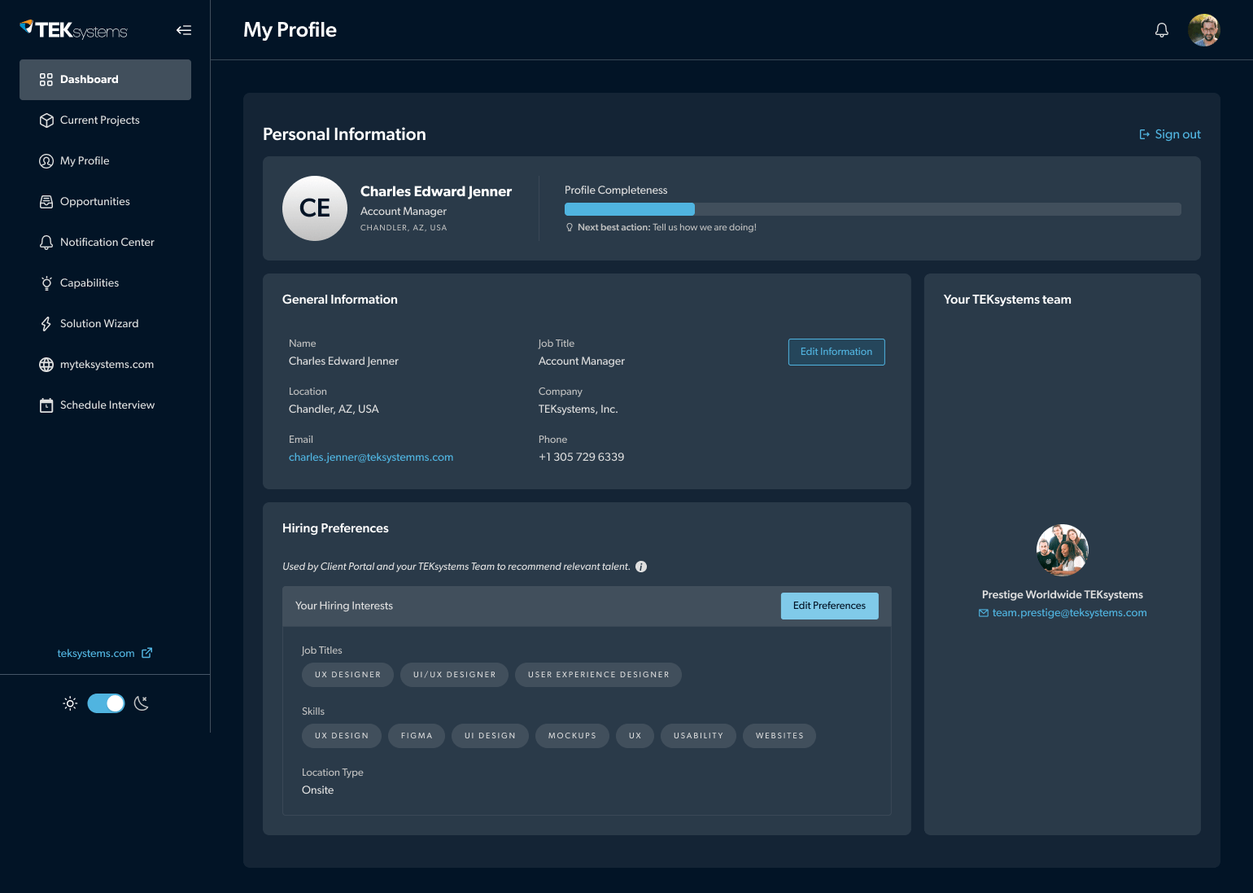This screenshot has width=1253, height=893.
Task: Click charles.jenner email link
Action: pos(371,457)
